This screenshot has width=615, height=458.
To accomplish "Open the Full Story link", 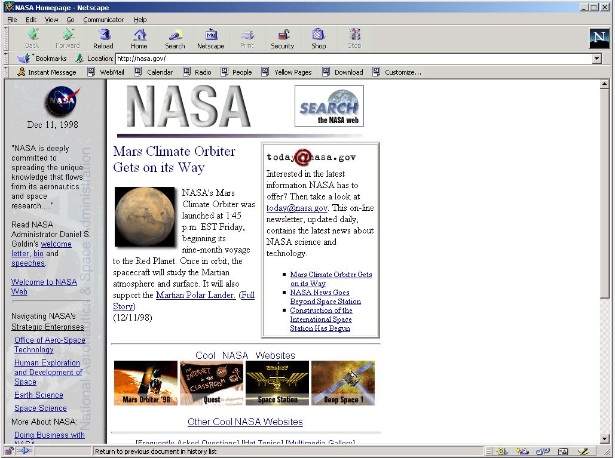I will [247, 295].
